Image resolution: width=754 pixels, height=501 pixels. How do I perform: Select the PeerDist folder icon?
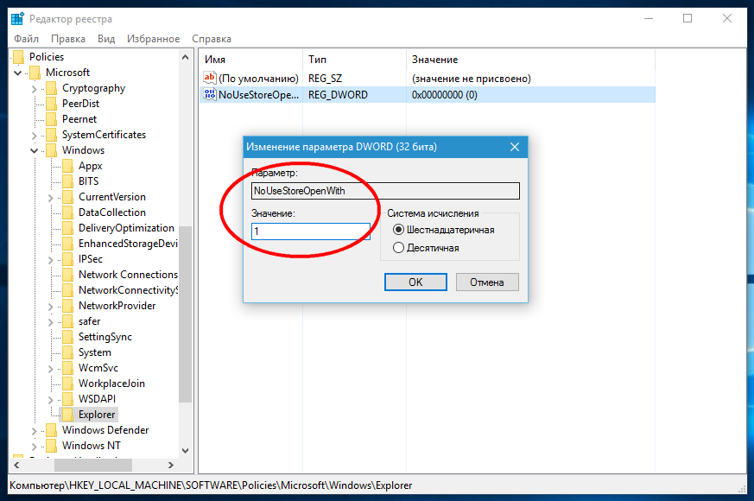(x=52, y=104)
